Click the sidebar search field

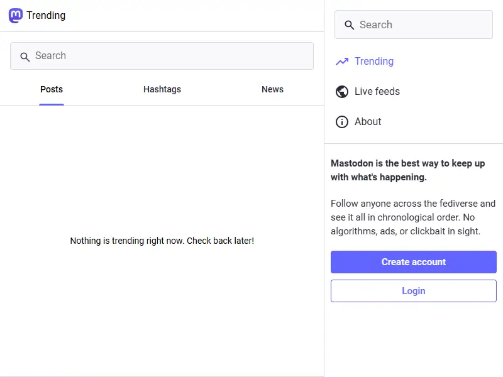[x=413, y=25]
